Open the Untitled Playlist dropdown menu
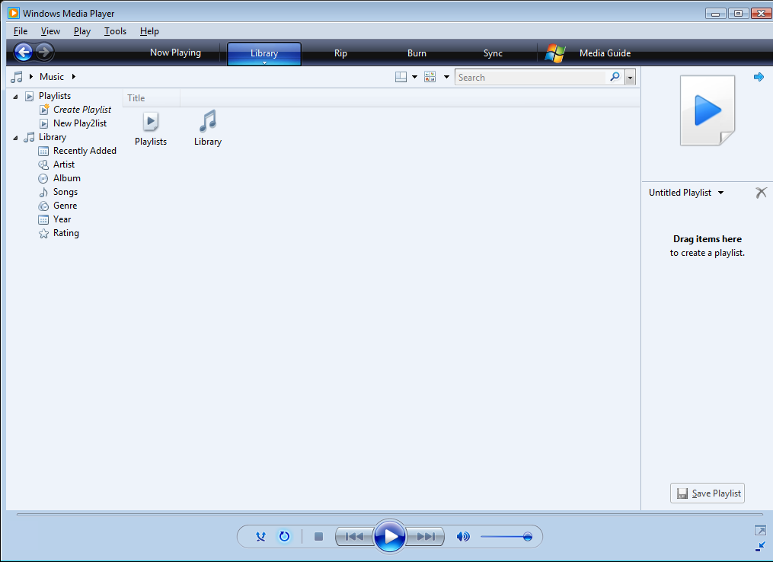773x562 pixels. point(719,193)
